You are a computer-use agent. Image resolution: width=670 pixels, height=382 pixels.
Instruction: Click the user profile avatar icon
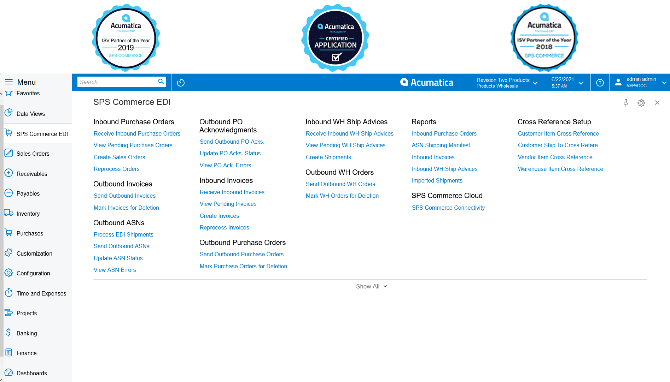pos(618,82)
